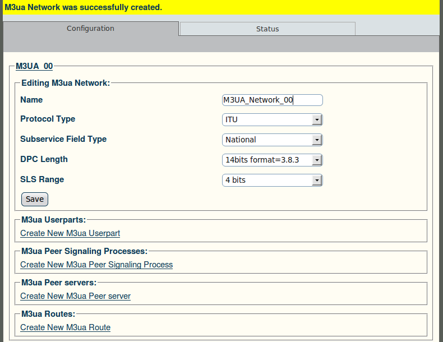Click into the Name input field

273,100
